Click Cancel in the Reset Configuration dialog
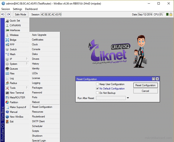The width and height of the screenshot is (174, 142). [146, 91]
